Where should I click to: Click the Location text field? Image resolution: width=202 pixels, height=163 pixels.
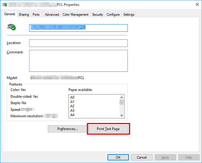78,43
